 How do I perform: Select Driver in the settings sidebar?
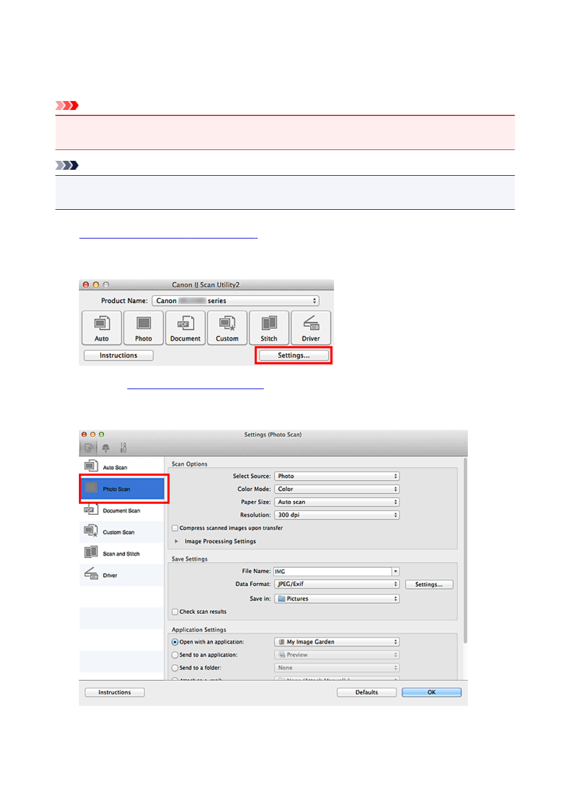121,575
